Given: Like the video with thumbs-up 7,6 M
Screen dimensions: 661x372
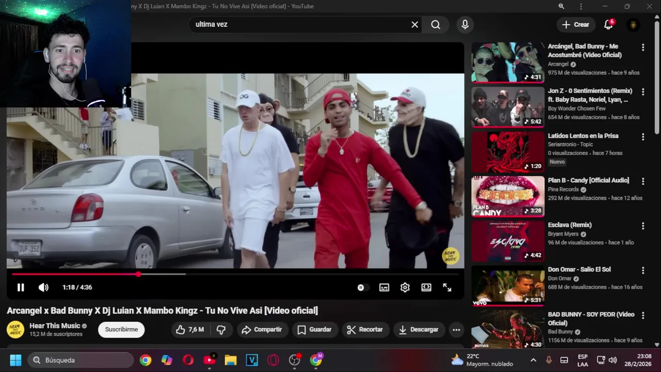Looking at the screenshot, I should (x=190, y=330).
